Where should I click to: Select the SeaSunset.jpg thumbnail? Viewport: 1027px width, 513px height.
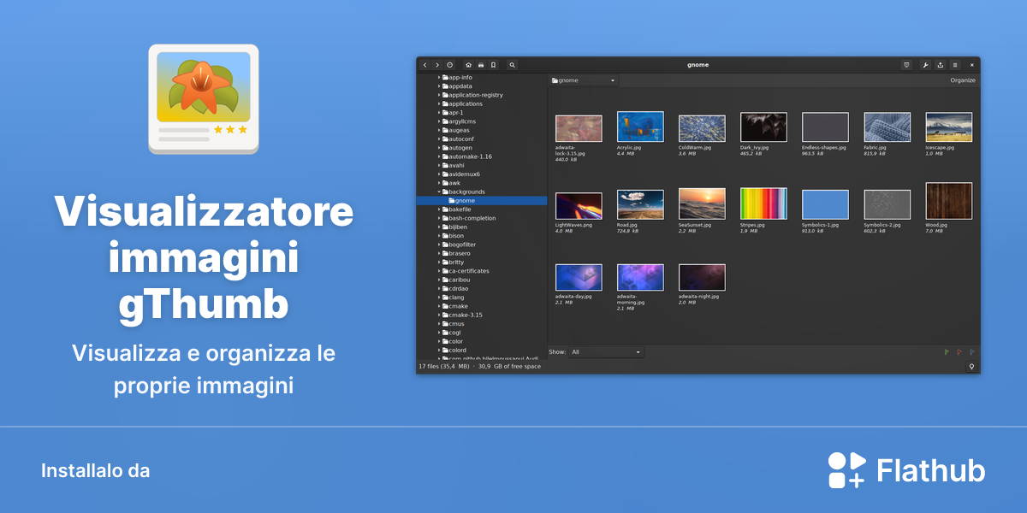(702, 203)
